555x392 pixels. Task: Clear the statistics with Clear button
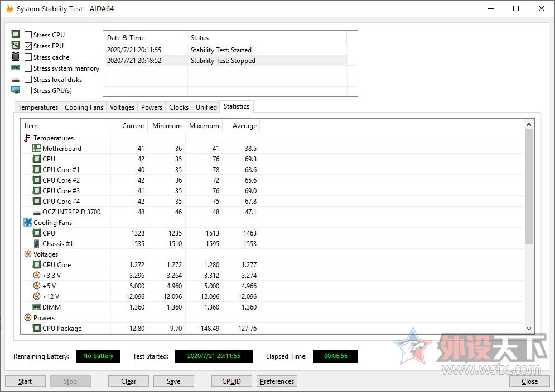click(x=128, y=381)
